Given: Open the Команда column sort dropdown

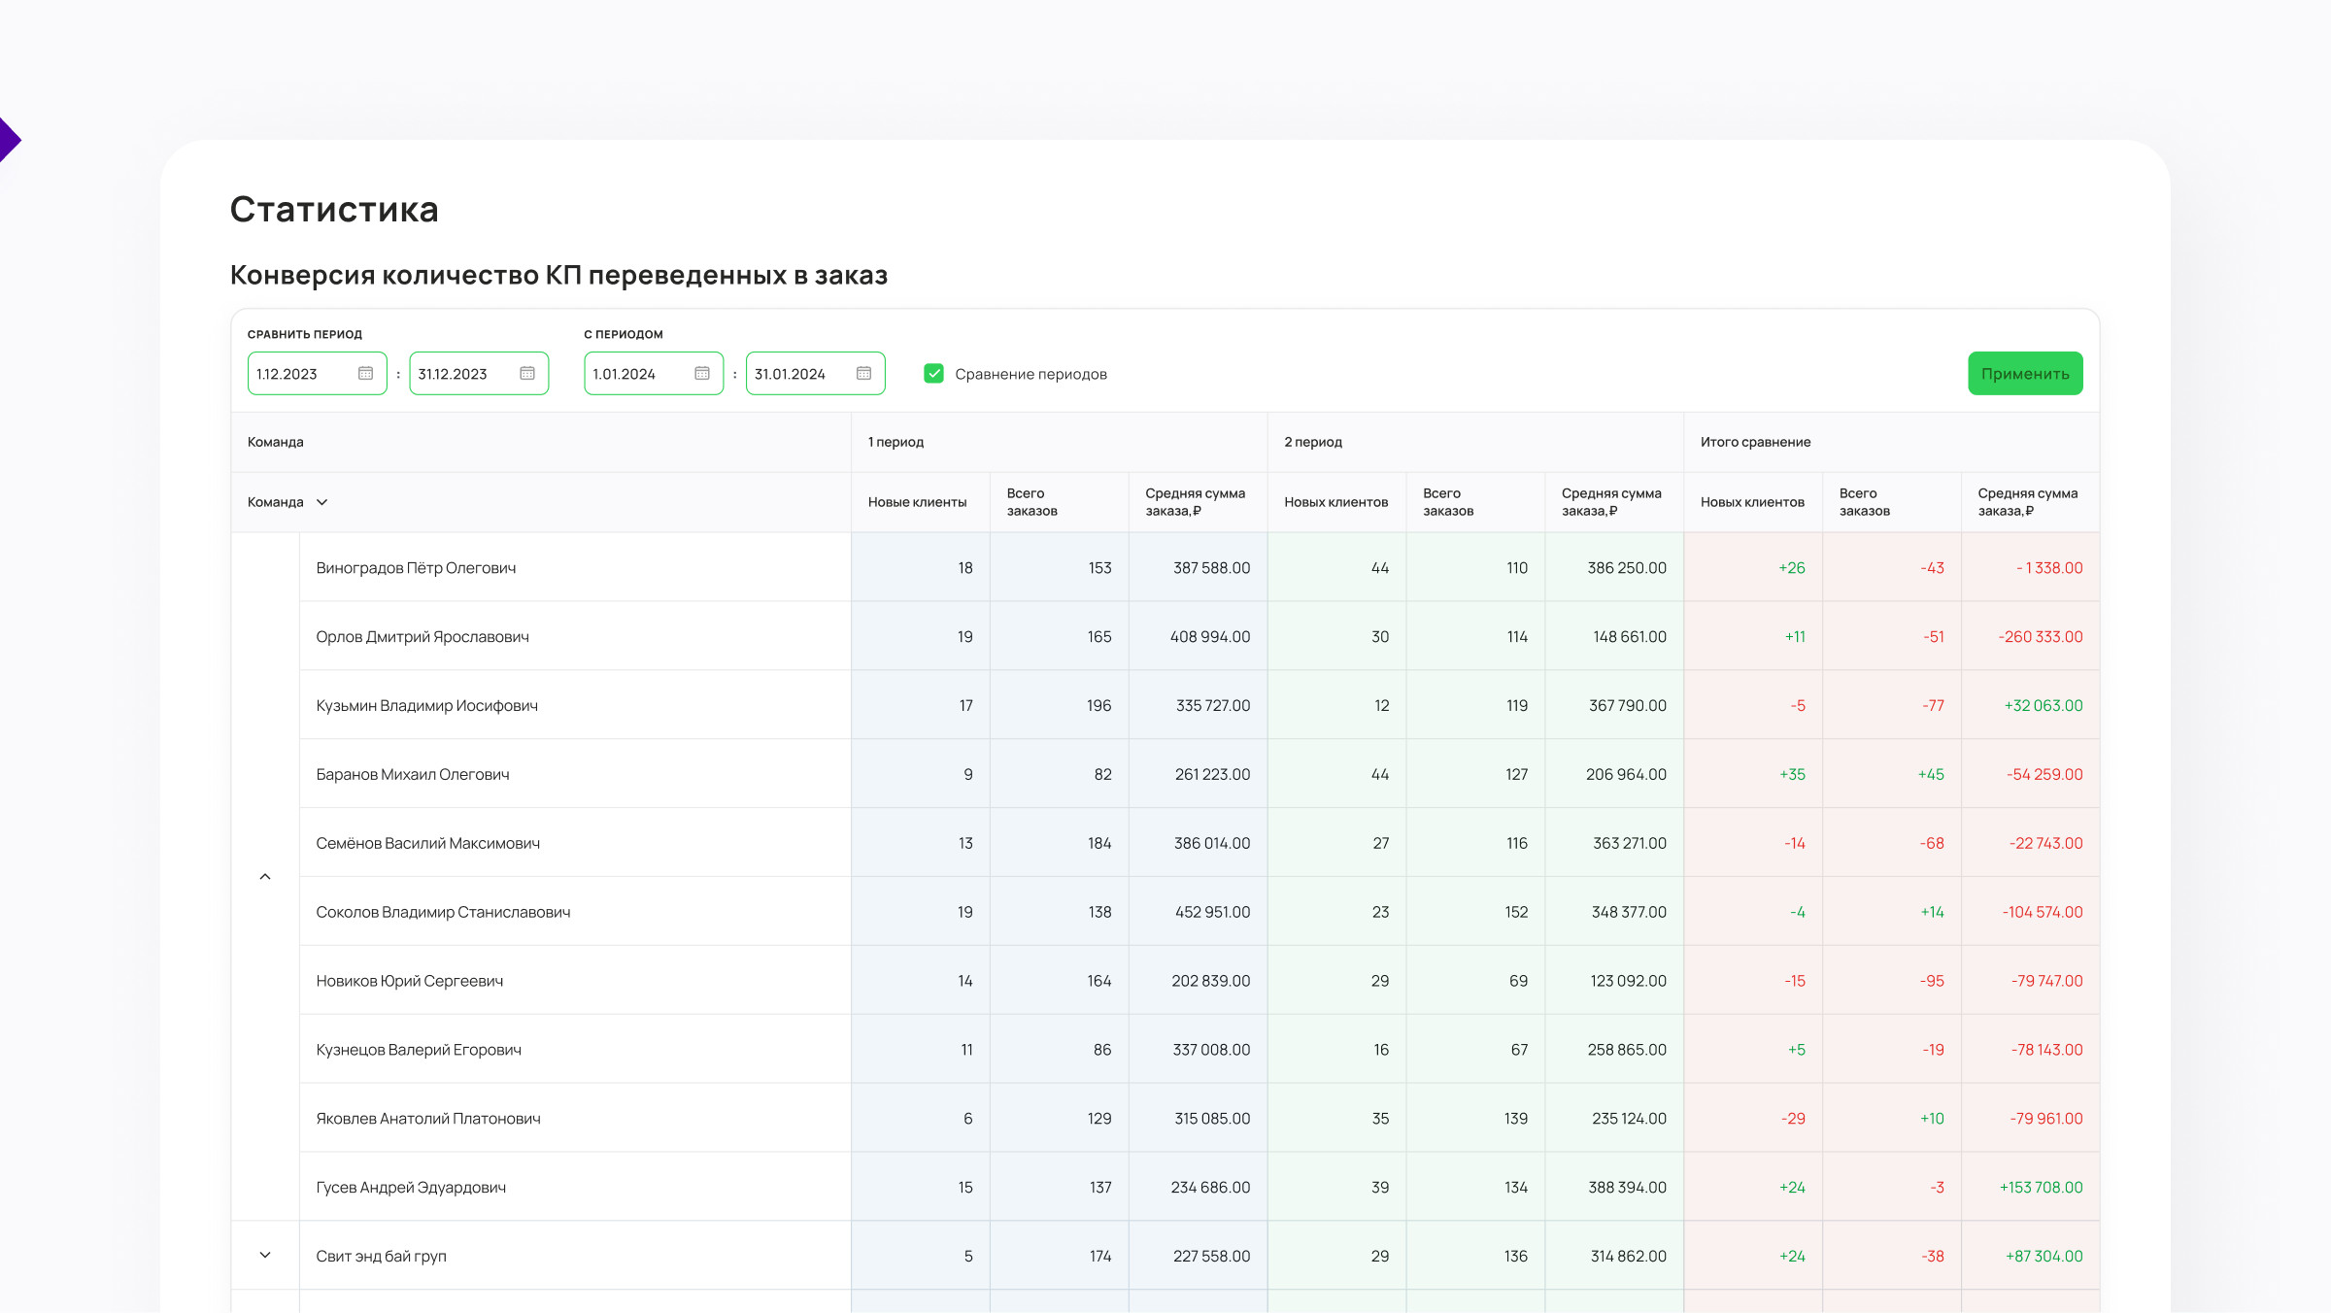Looking at the screenshot, I should 321,502.
